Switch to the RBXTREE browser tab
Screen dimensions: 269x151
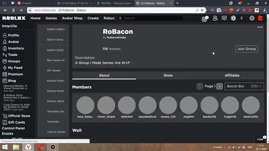click(x=115, y=3)
